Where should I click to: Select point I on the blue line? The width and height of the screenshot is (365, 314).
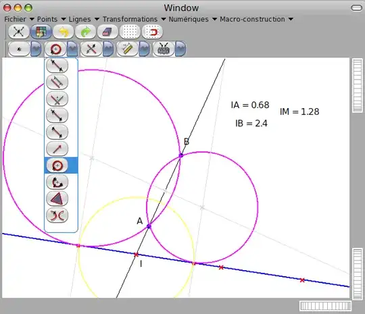[x=136, y=255]
